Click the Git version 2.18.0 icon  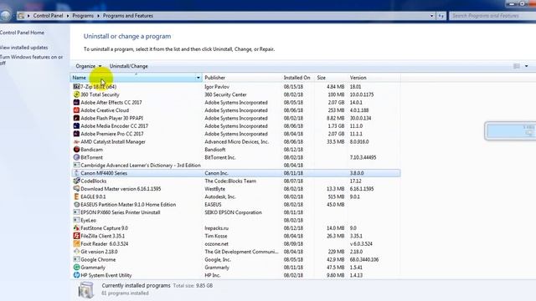[x=76, y=252]
